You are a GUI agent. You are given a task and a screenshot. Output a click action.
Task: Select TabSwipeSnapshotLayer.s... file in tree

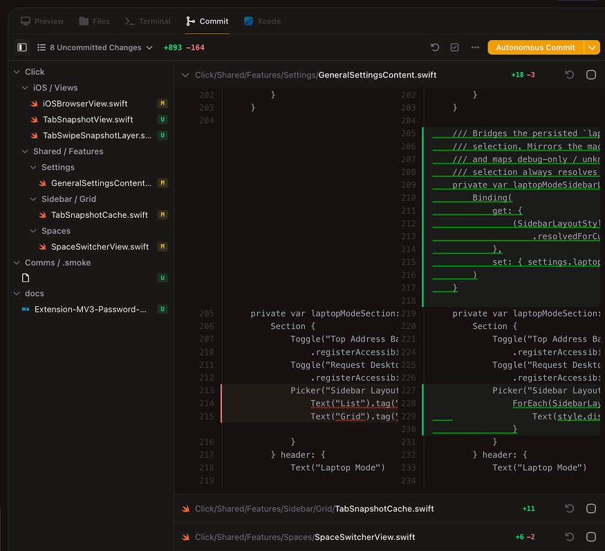click(x=97, y=135)
